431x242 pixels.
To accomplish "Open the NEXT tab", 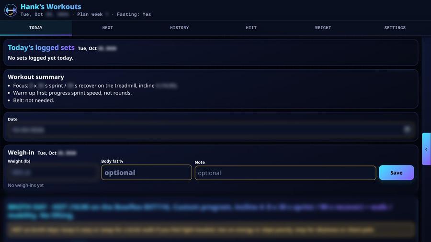I will click(x=107, y=28).
